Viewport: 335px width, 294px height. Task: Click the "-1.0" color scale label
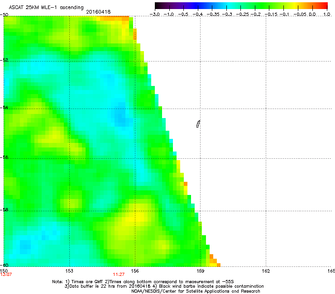click(x=169, y=14)
